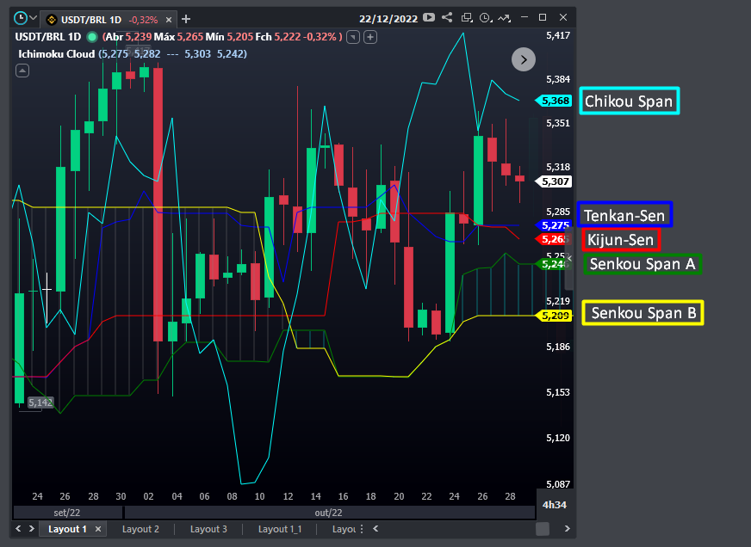The height and width of the screenshot is (547, 751).
Task: Close the Layout 1 tab
Action: (x=97, y=529)
